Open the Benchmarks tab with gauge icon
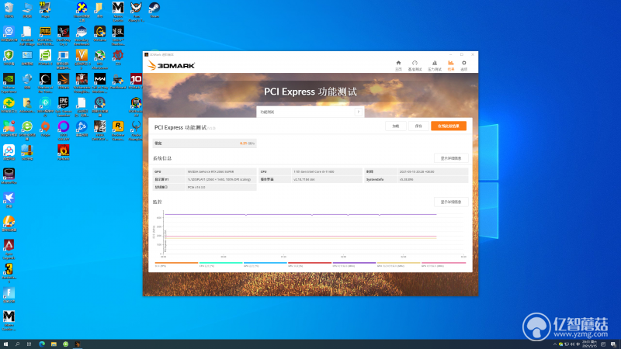Viewport: 621px width, 349px height. pos(415,65)
